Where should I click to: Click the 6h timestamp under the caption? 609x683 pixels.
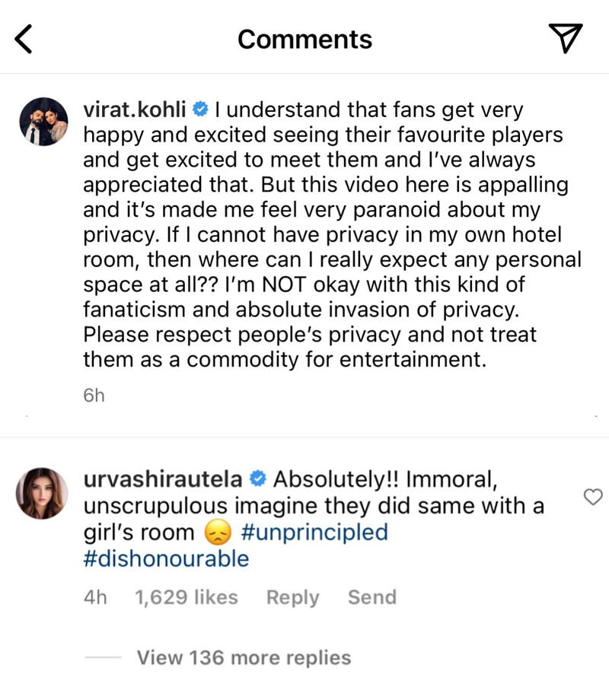(94, 396)
